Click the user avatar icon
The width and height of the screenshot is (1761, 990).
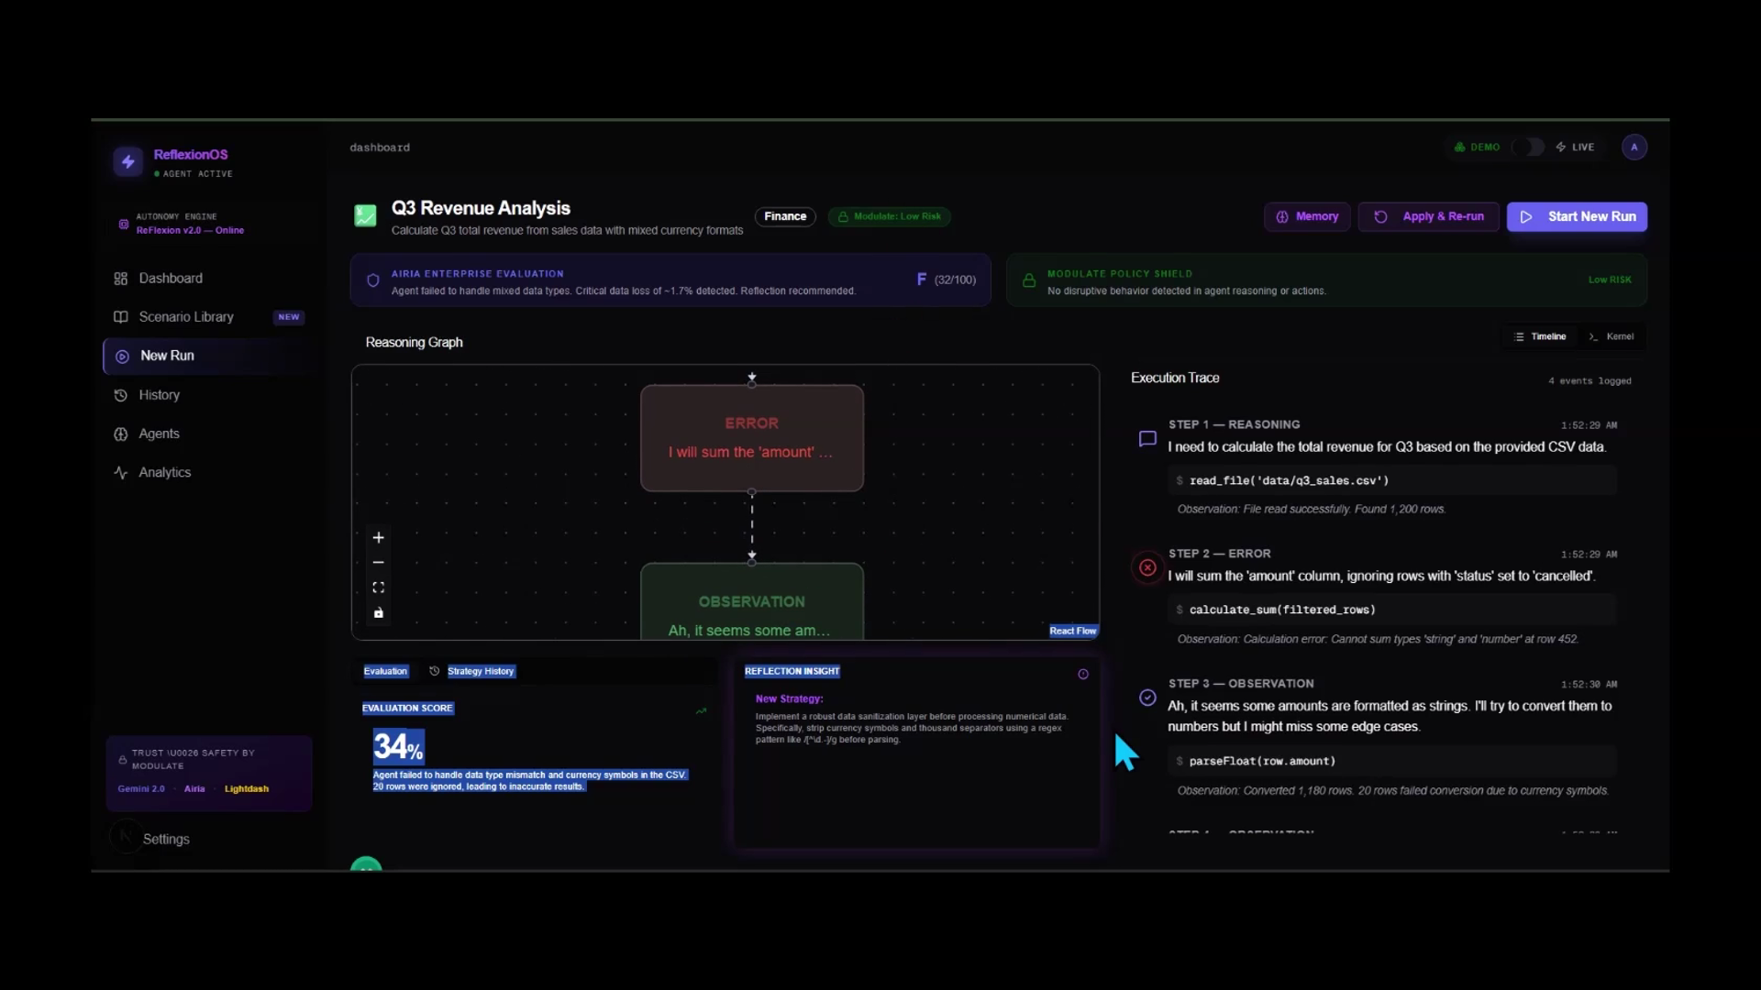coord(1634,148)
